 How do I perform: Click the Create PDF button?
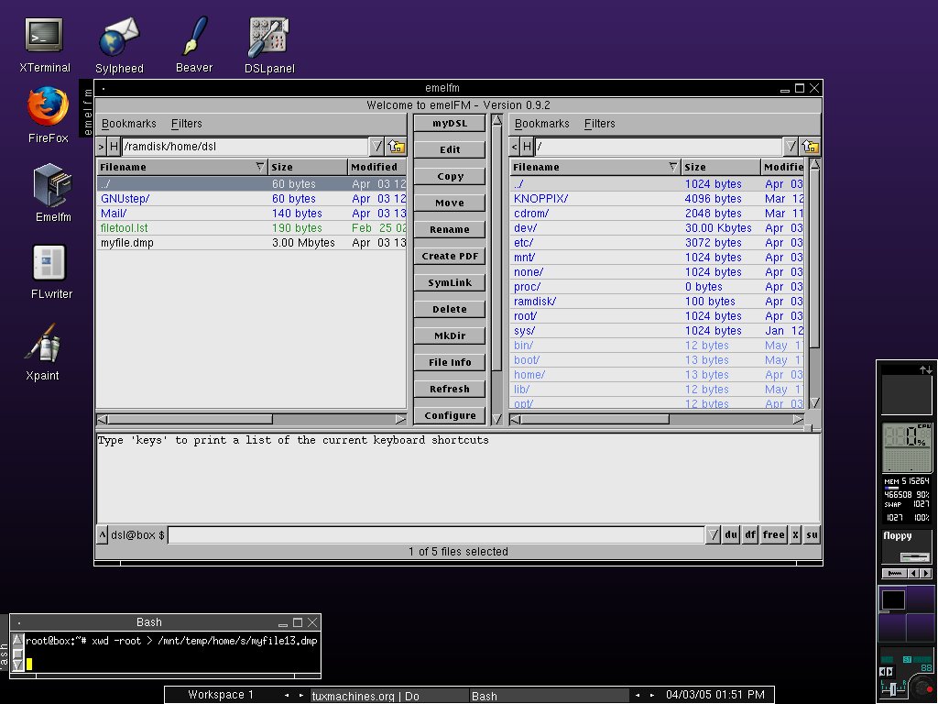pos(450,256)
